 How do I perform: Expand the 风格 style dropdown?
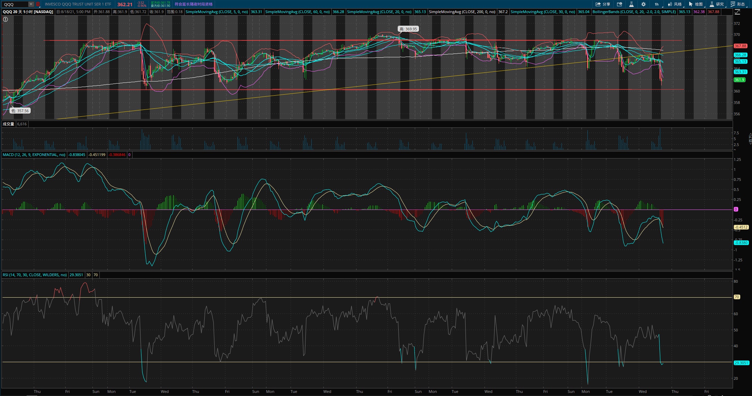point(675,4)
